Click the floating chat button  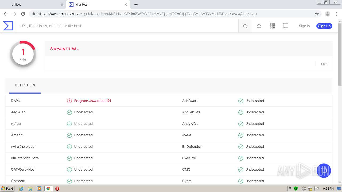click(324, 171)
